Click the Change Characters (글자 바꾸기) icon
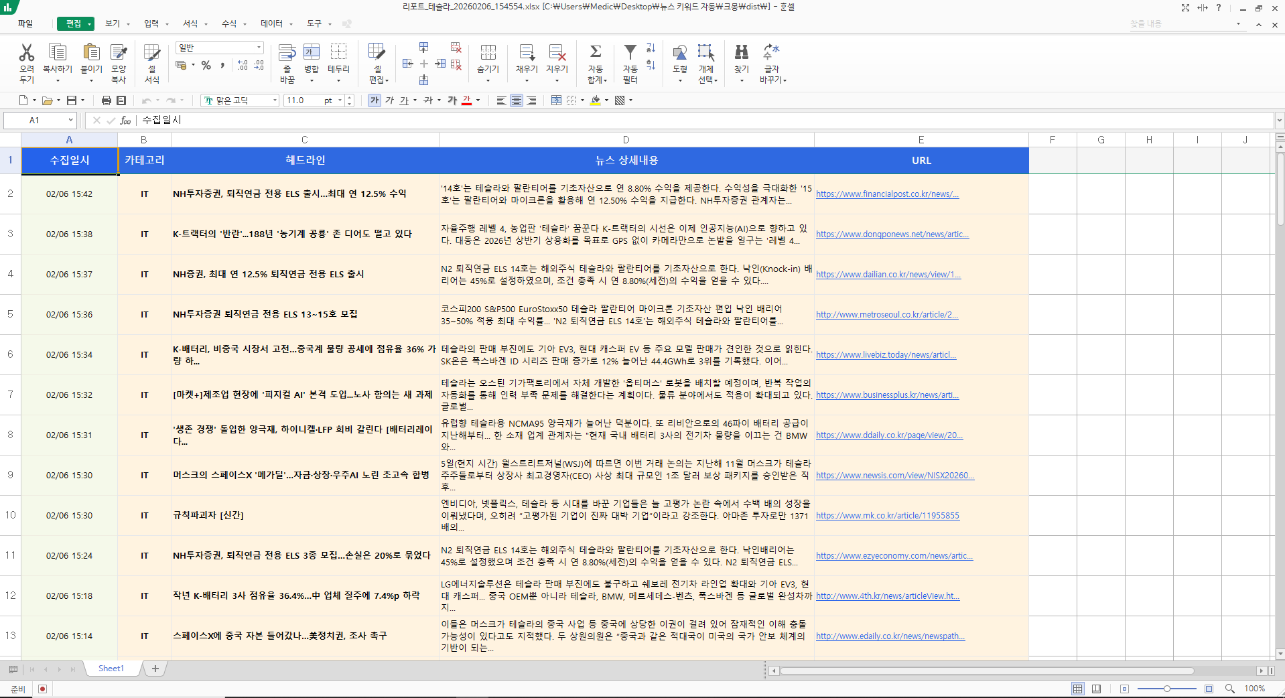 772,52
